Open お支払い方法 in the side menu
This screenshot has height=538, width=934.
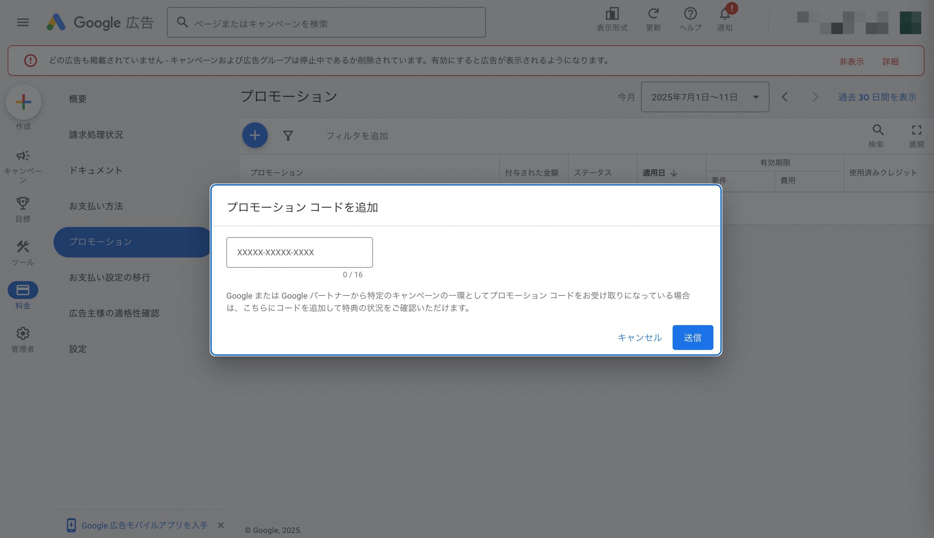click(x=96, y=206)
